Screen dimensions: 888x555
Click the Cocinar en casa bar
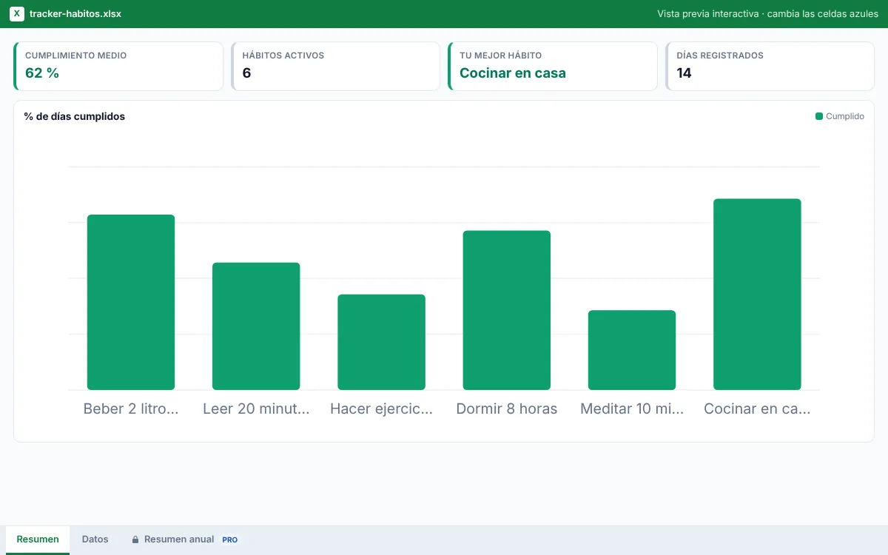point(757,295)
